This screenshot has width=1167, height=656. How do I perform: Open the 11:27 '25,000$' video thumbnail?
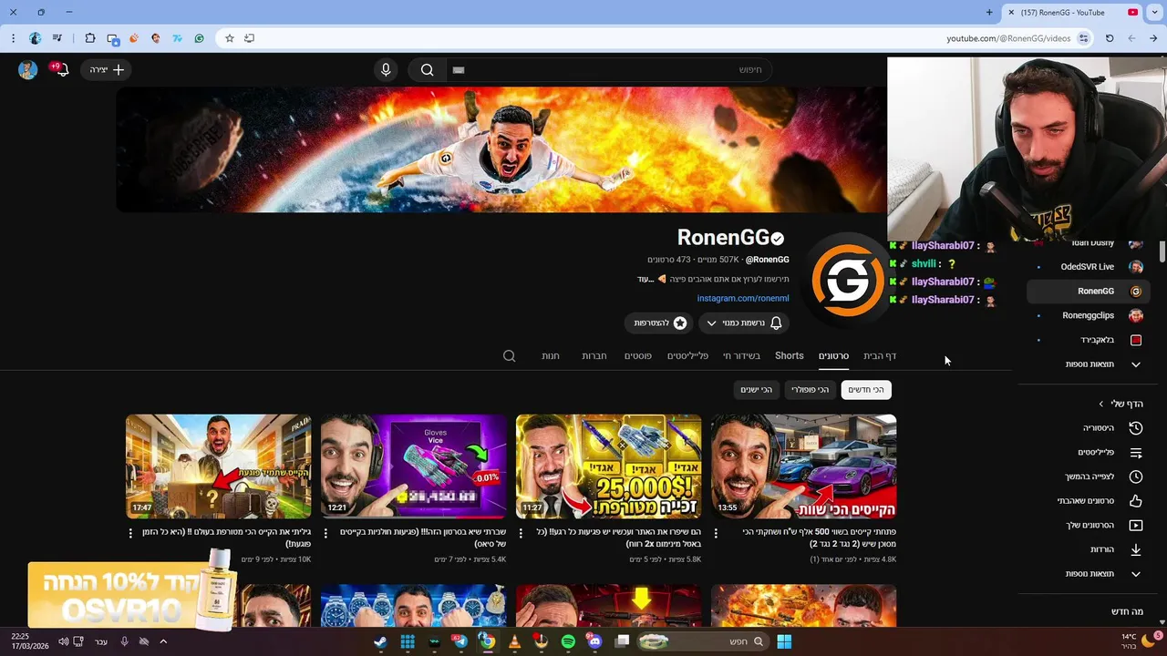[x=608, y=466]
